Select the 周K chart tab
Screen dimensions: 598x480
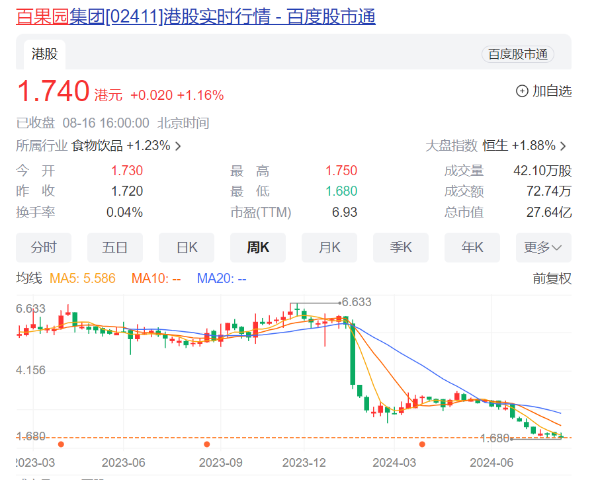(x=258, y=247)
